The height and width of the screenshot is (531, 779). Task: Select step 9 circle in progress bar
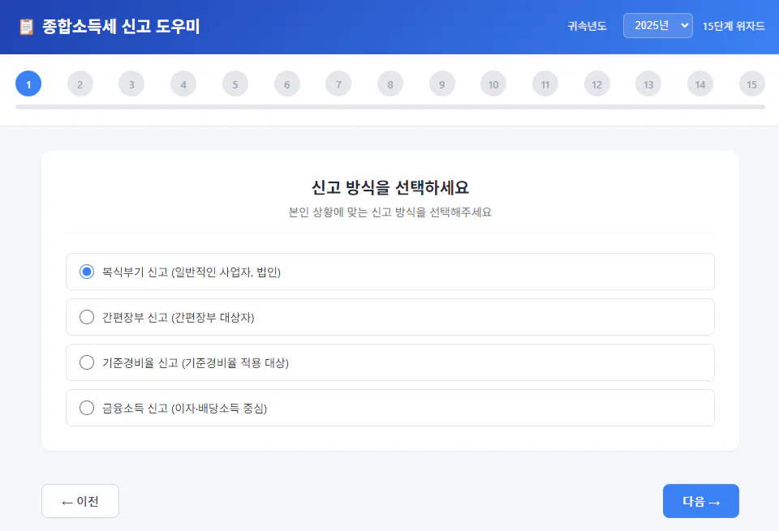click(441, 84)
